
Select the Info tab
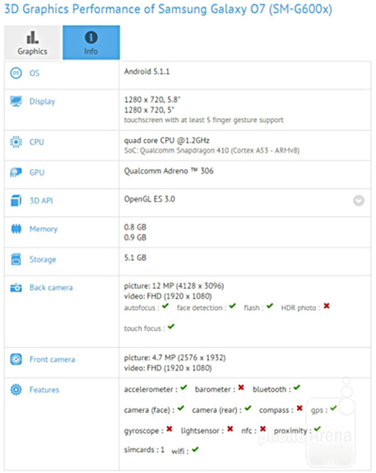(91, 43)
